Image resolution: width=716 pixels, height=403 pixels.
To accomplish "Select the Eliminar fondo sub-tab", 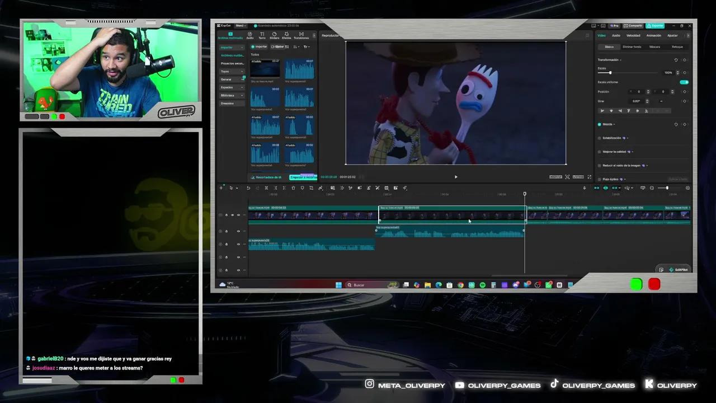I will pos(632,47).
